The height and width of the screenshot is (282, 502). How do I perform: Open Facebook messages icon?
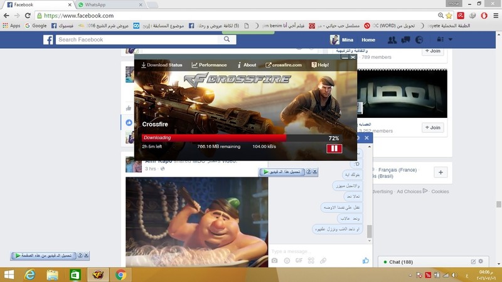point(405,40)
